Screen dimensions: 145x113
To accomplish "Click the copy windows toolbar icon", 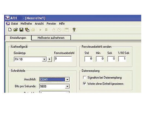I will [27, 30].
